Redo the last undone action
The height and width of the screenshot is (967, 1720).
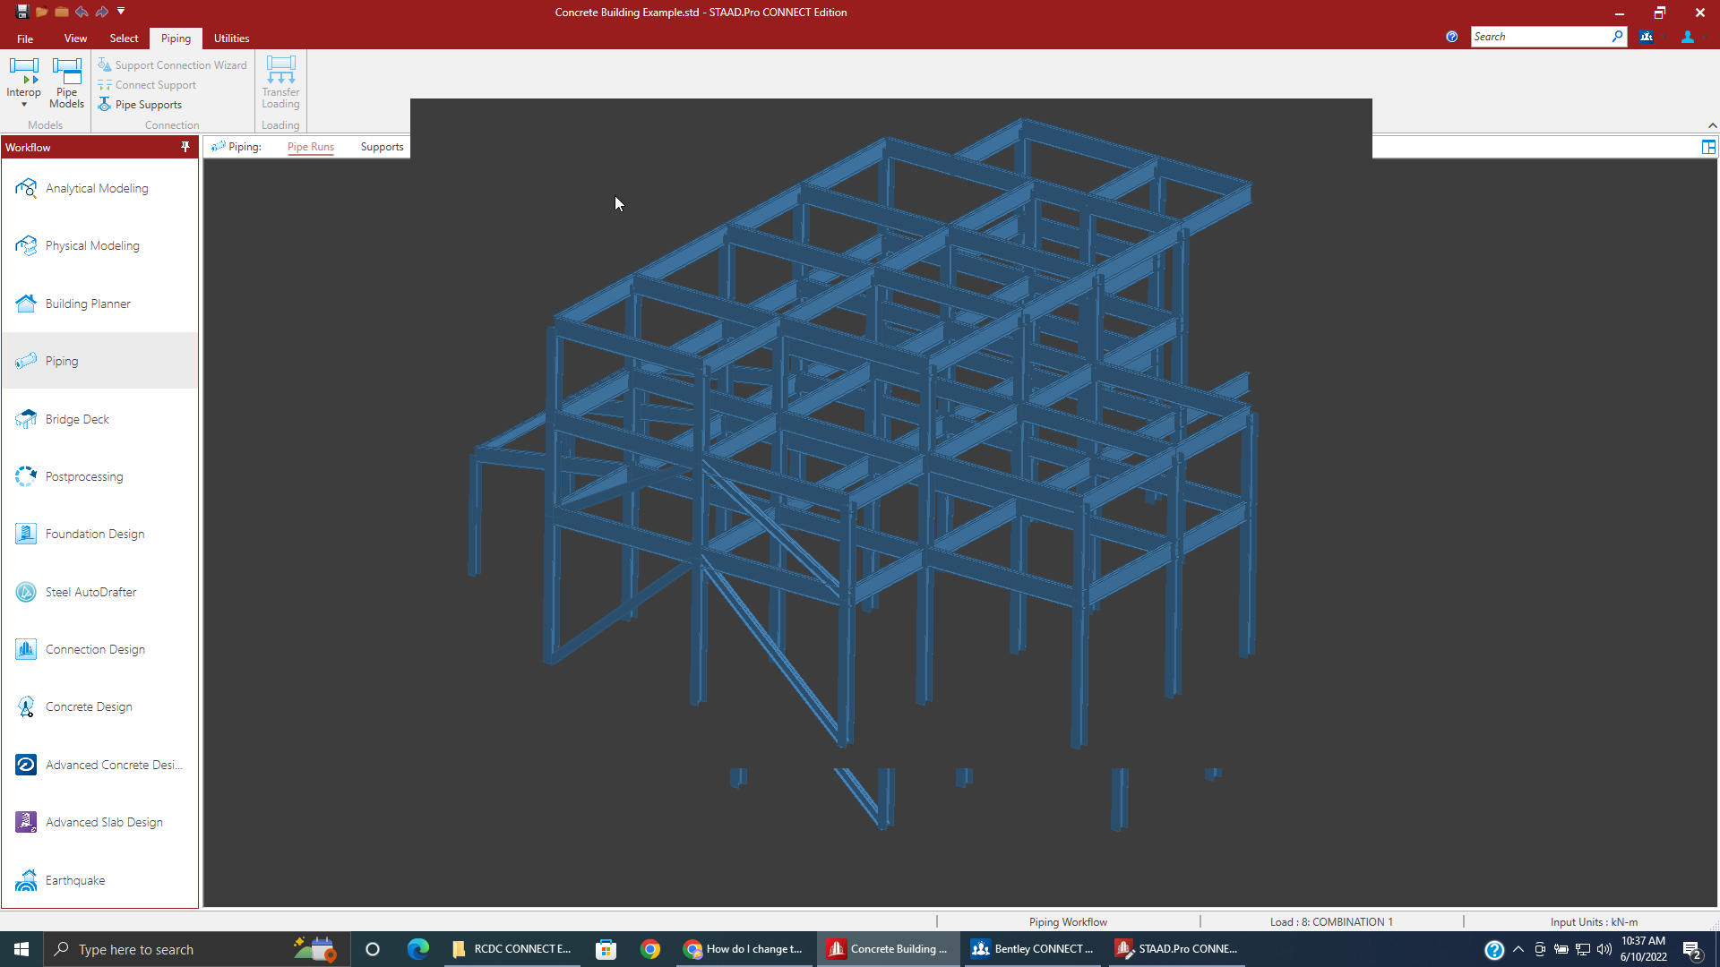(101, 12)
